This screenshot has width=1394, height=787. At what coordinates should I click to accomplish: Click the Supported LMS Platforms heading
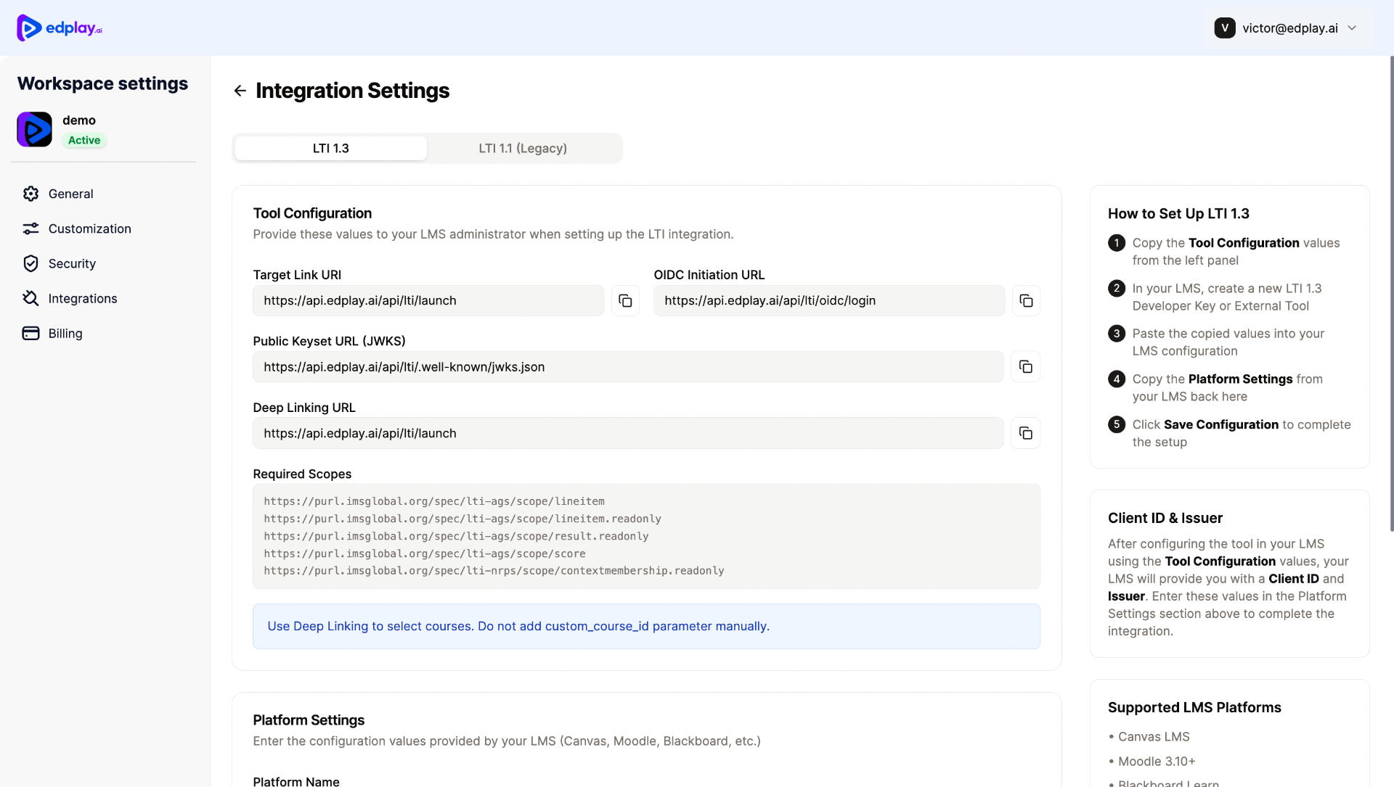[x=1194, y=707]
